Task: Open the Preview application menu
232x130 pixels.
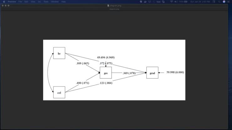Action: (x=12, y=2)
